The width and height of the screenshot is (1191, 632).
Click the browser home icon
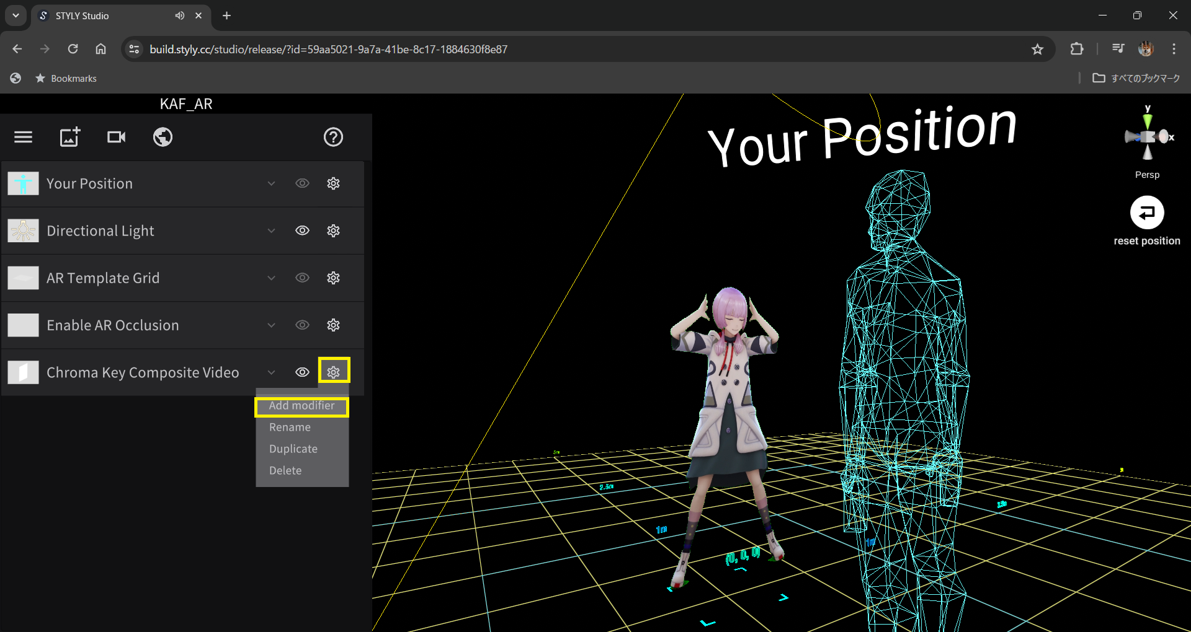[100, 49]
